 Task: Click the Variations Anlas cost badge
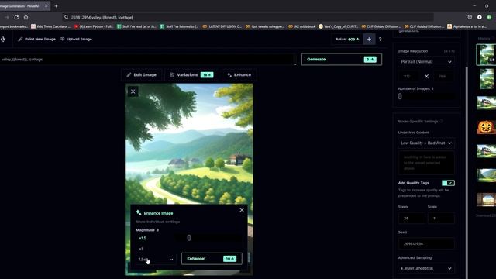[207, 75]
